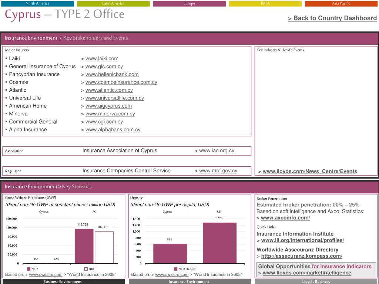This screenshot has height=284, width=379.
Task: Visit www.universallife.com.cy link
Action: (x=115, y=98)
